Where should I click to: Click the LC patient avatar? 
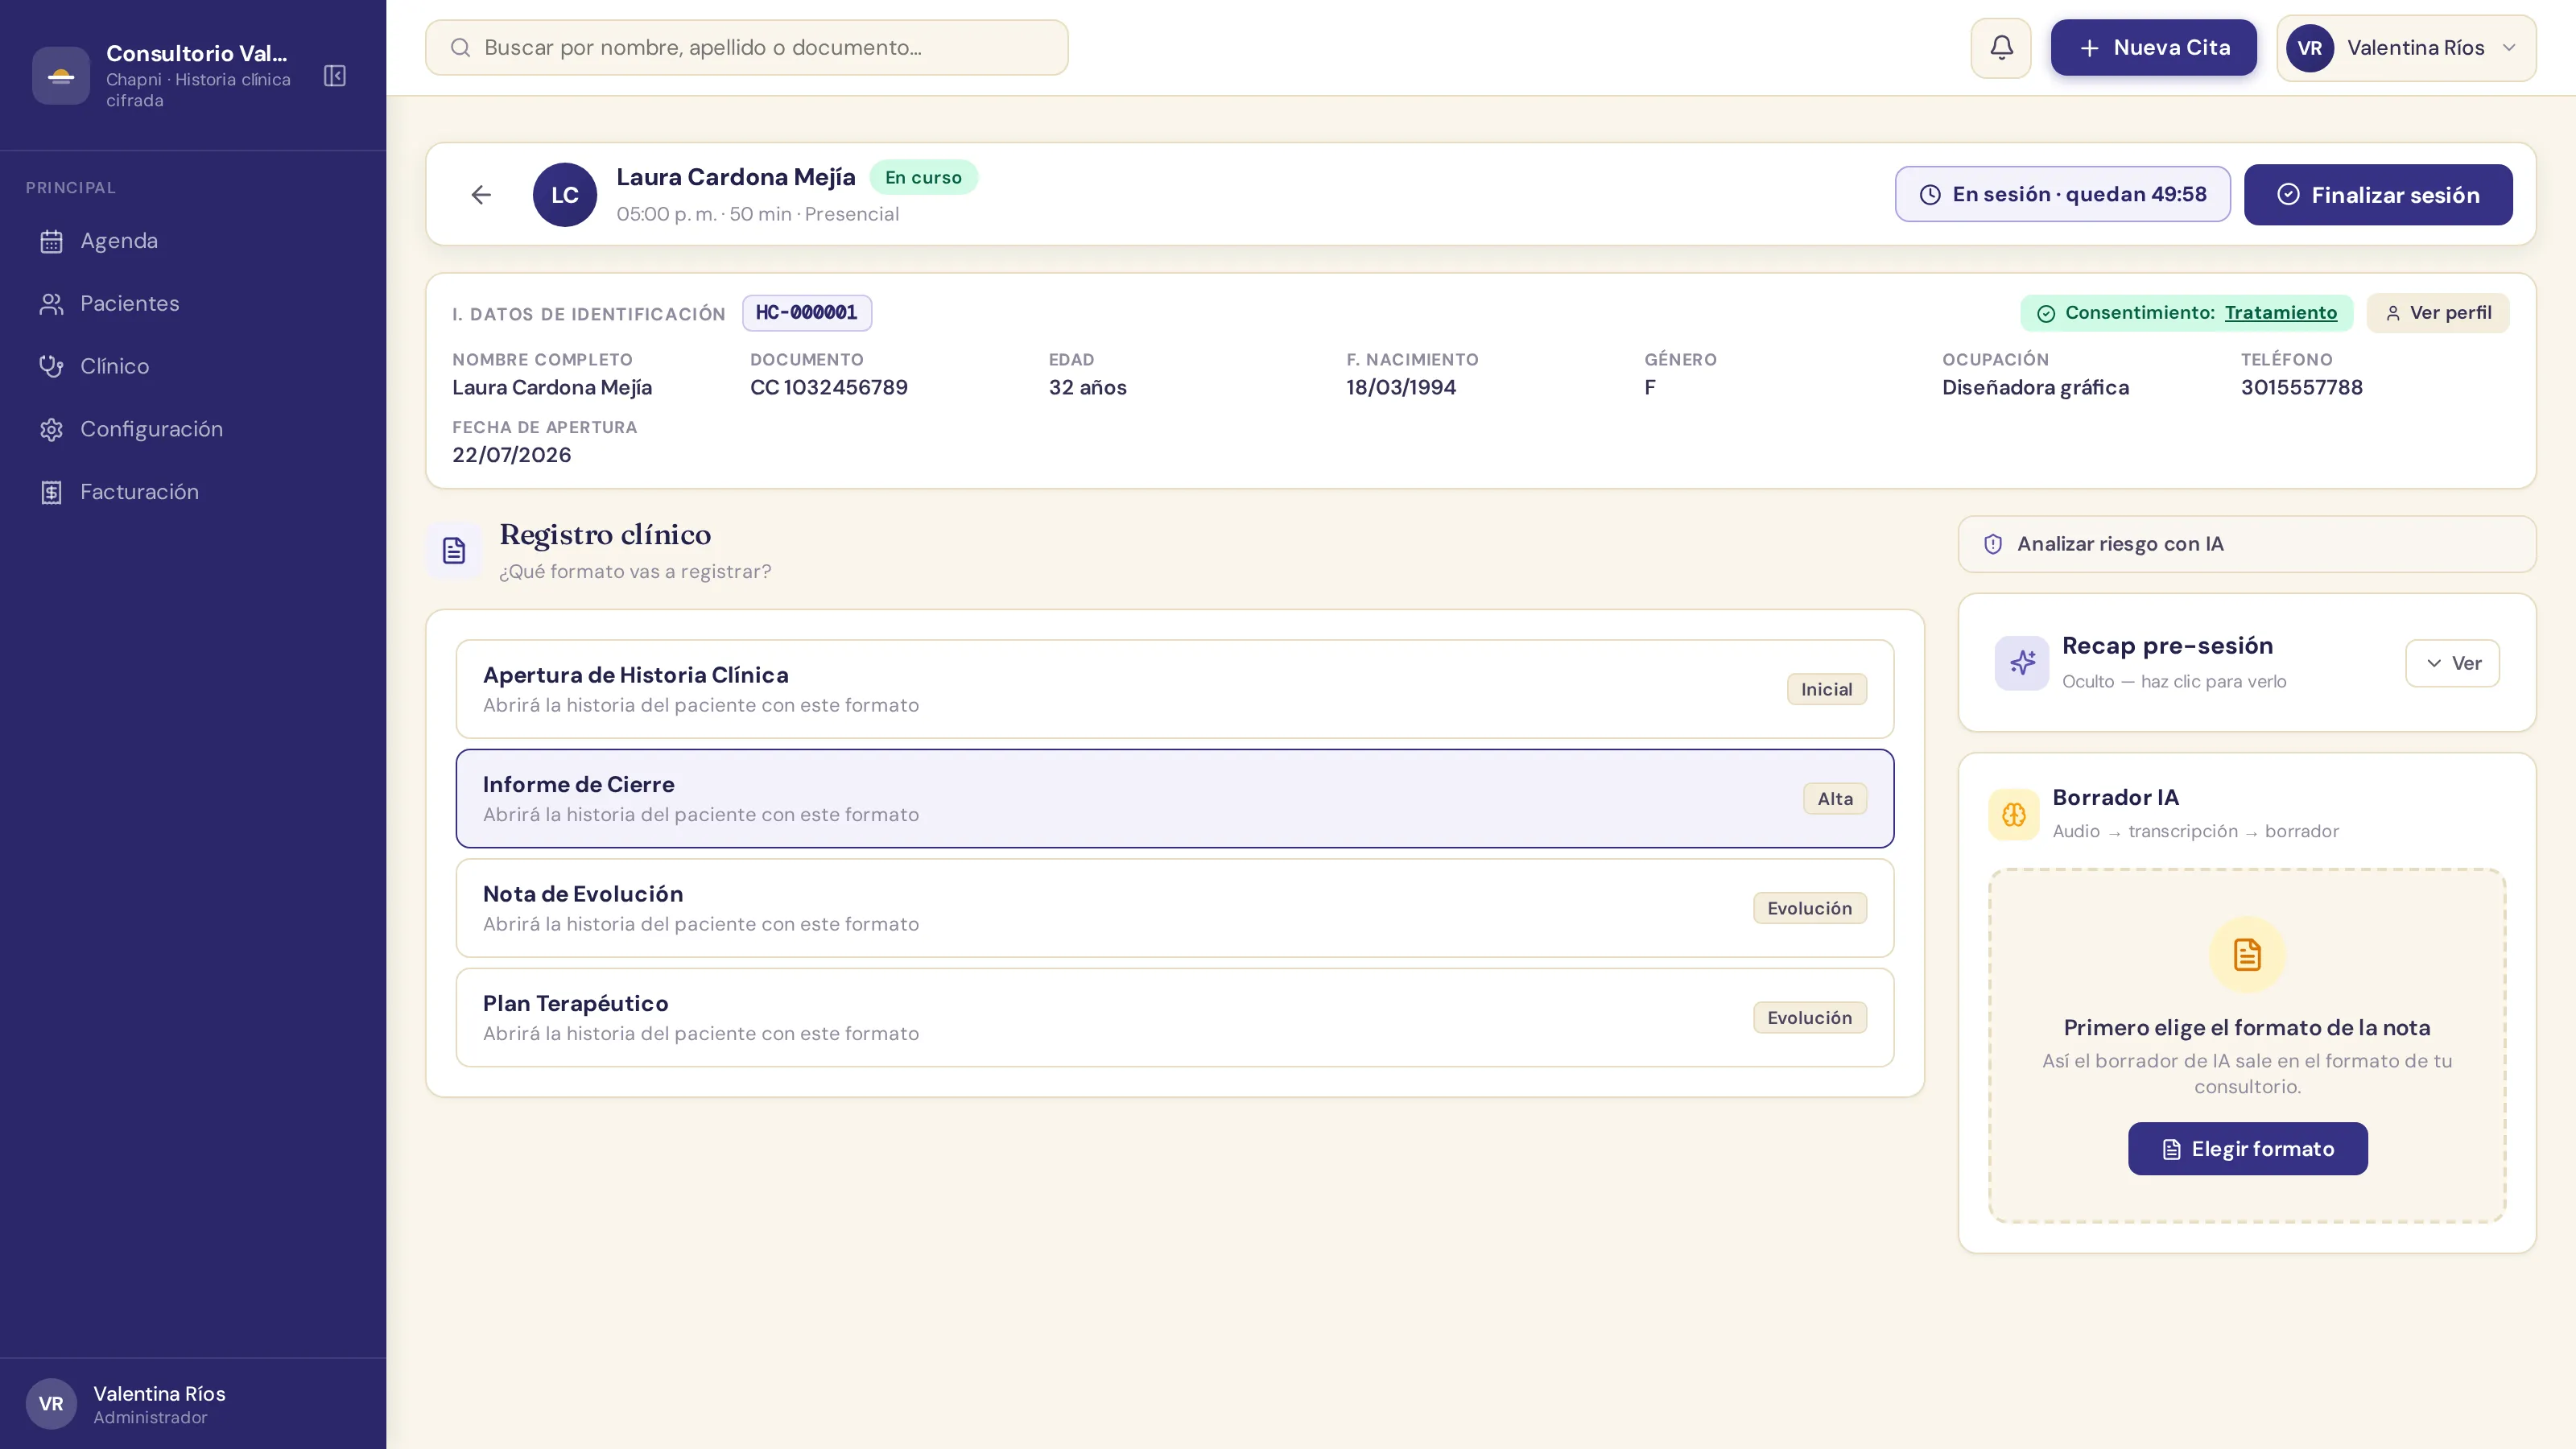click(565, 195)
